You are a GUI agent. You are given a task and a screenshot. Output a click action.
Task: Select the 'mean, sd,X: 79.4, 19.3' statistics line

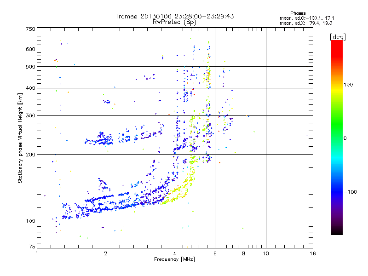coord(306,23)
